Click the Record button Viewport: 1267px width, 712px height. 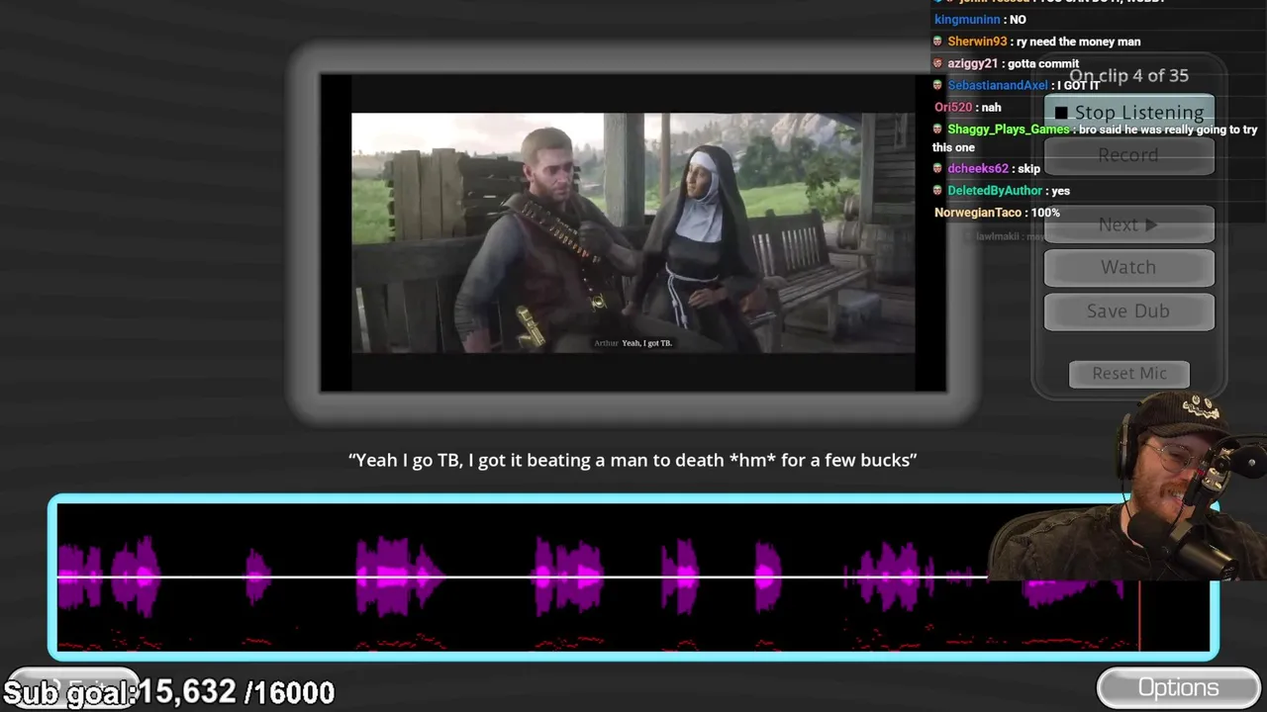click(1128, 155)
